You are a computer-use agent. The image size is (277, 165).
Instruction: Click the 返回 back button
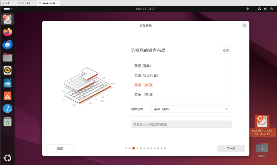(60, 148)
